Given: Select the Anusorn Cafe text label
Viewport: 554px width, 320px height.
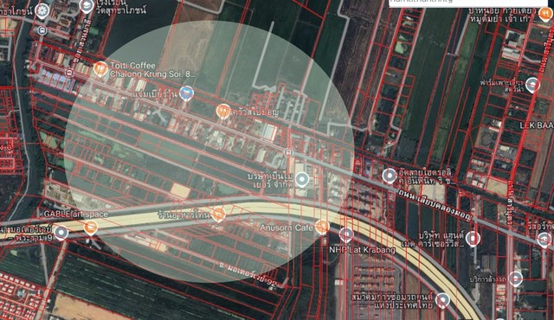Looking at the screenshot, I should 287,228.
